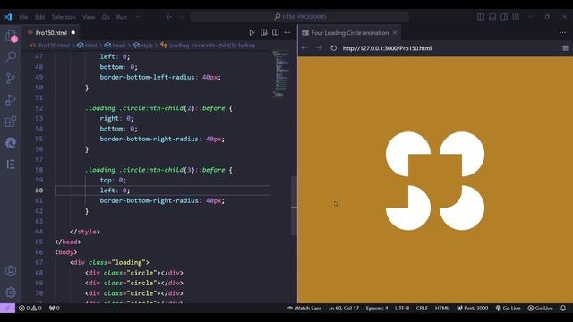Click the browser preview back arrow
The height and width of the screenshot is (322, 573).
coord(304,47)
